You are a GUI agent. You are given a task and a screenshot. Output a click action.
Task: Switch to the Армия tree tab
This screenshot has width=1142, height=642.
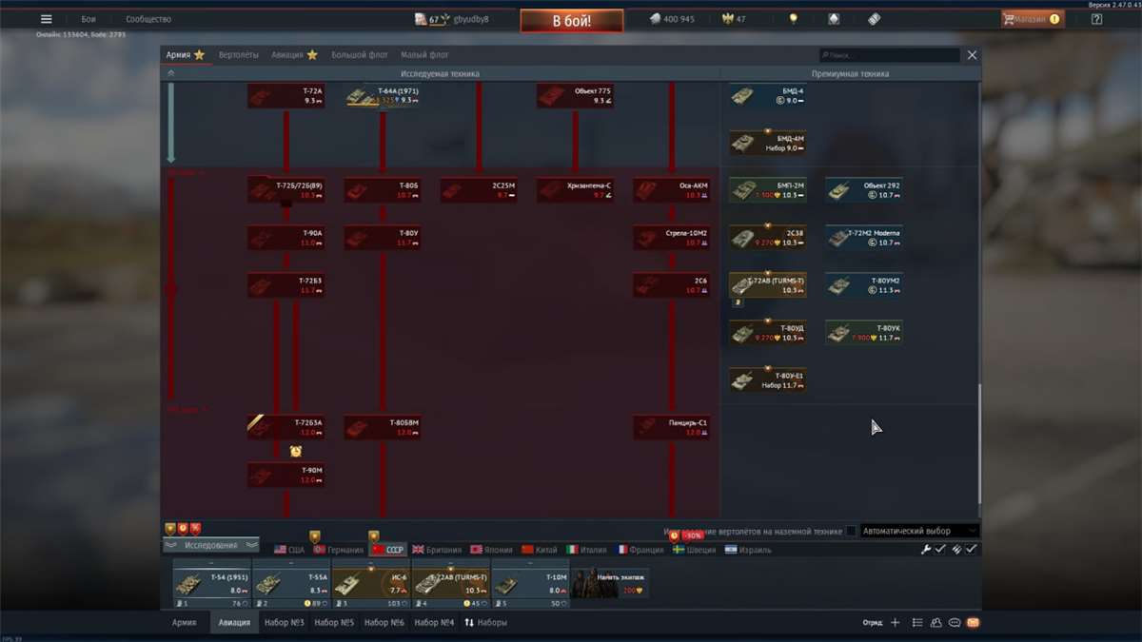click(185, 55)
